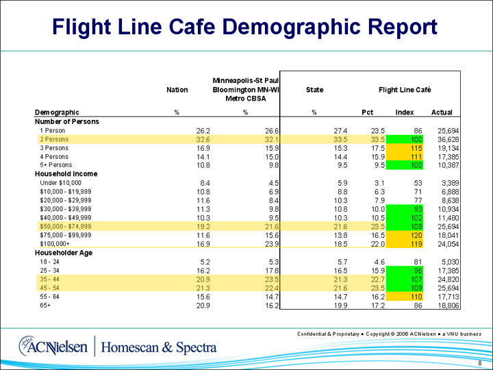Image resolution: width=493 pixels, height=370 pixels.
Task: Select the highlighted 35 - 44 age row label
Action: (x=52, y=279)
